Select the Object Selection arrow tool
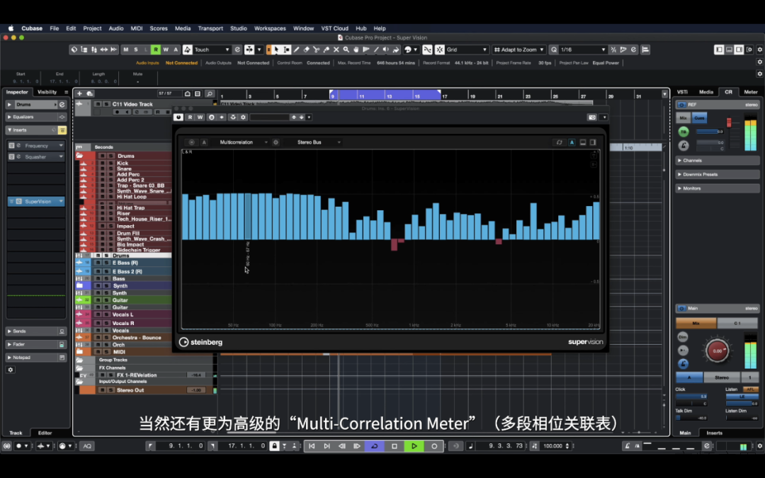 pyautogui.click(x=276, y=50)
